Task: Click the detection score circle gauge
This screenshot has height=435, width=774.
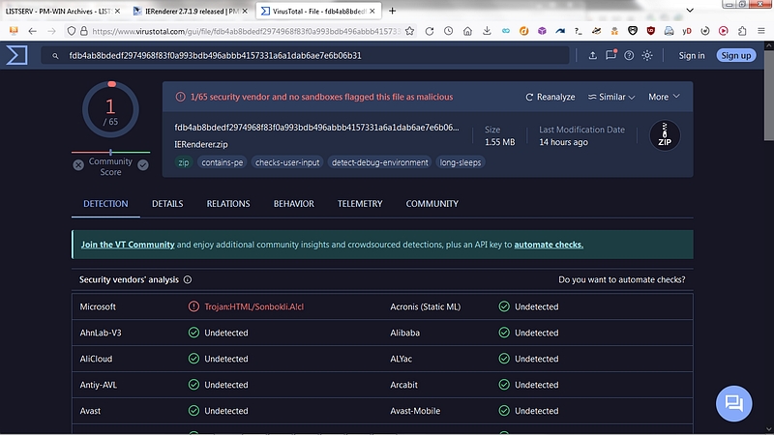Action: (110, 113)
